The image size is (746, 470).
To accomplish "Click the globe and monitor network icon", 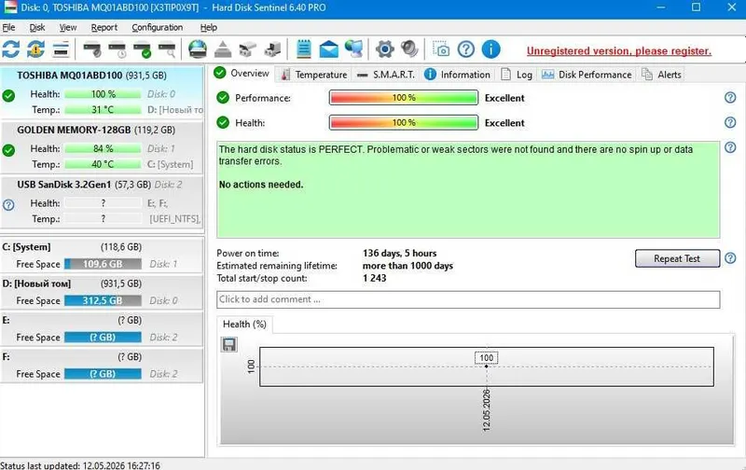I will pyautogui.click(x=354, y=49).
